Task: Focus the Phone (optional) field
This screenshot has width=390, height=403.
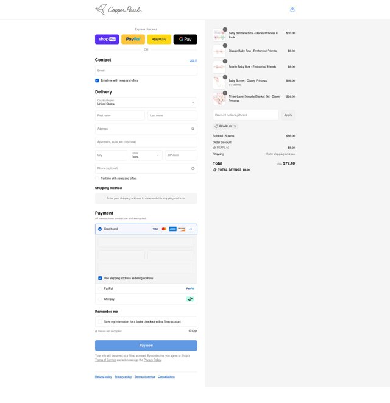Action: pos(146,169)
